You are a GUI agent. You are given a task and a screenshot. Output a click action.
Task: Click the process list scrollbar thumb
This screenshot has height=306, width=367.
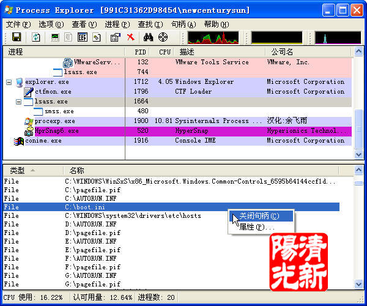pos(359,129)
